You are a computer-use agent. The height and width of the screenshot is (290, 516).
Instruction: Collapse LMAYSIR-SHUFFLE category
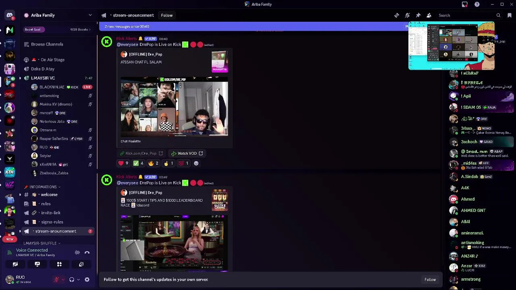point(42,243)
